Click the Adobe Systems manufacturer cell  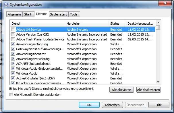pyautogui.click(x=77, y=30)
